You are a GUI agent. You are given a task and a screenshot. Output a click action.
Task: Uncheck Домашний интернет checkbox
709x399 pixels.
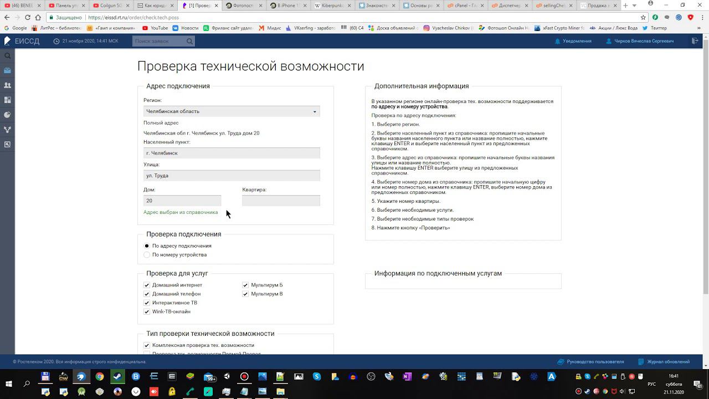[x=147, y=285]
